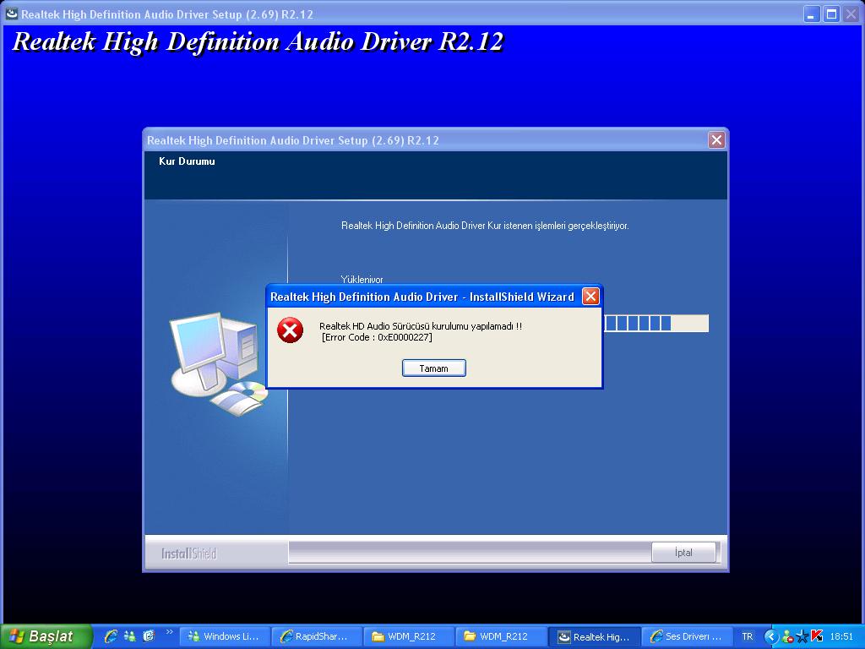This screenshot has width=865, height=649.
Task: Switch to Windows Li... taskbar item
Action: (x=225, y=636)
